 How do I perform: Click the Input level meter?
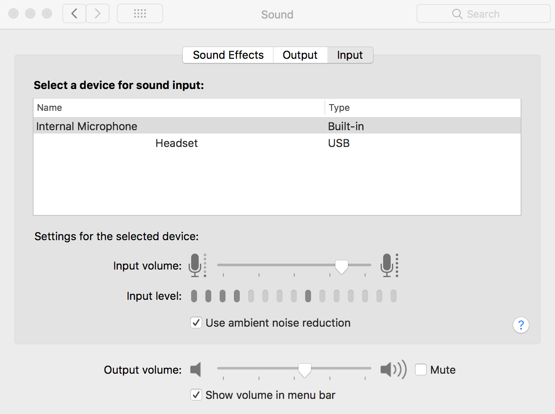(294, 296)
